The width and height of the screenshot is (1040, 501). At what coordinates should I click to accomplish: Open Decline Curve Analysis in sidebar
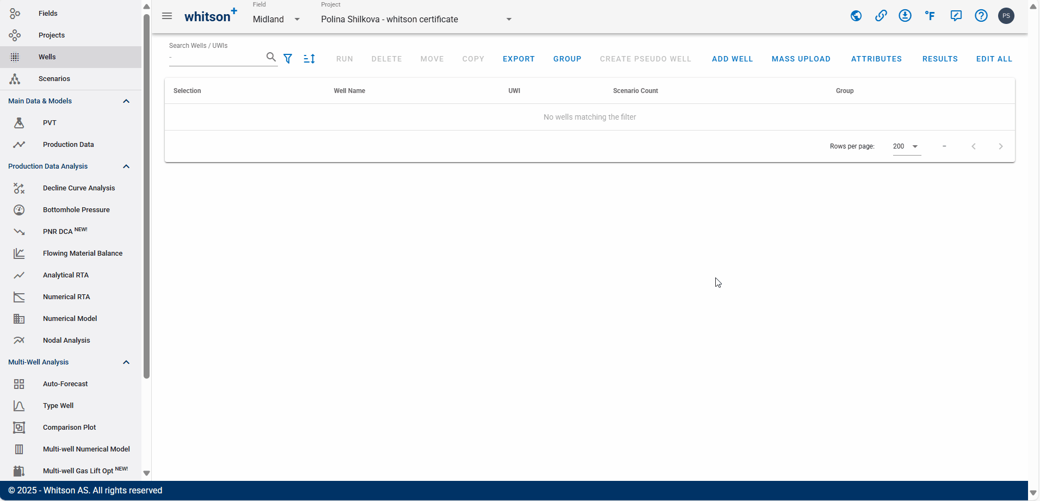pos(79,188)
